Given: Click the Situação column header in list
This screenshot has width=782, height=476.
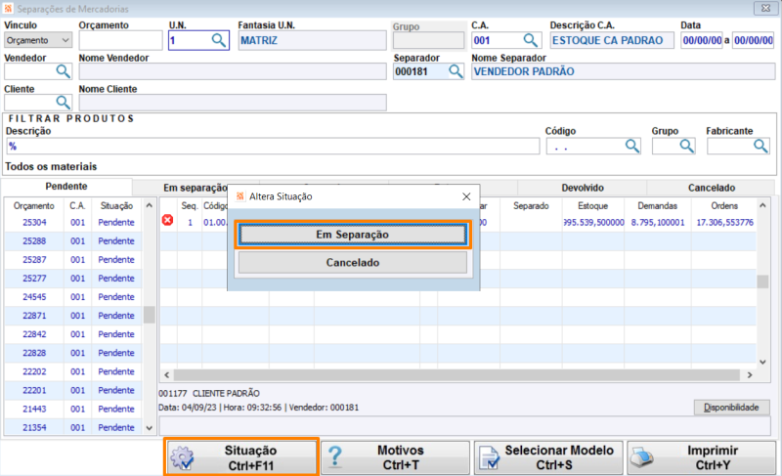Looking at the screenshot, I should coord(116,206).
